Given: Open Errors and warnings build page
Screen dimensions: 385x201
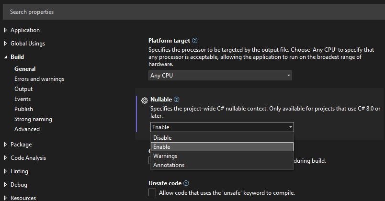Looking at the screenshot, I should point(39,79).
